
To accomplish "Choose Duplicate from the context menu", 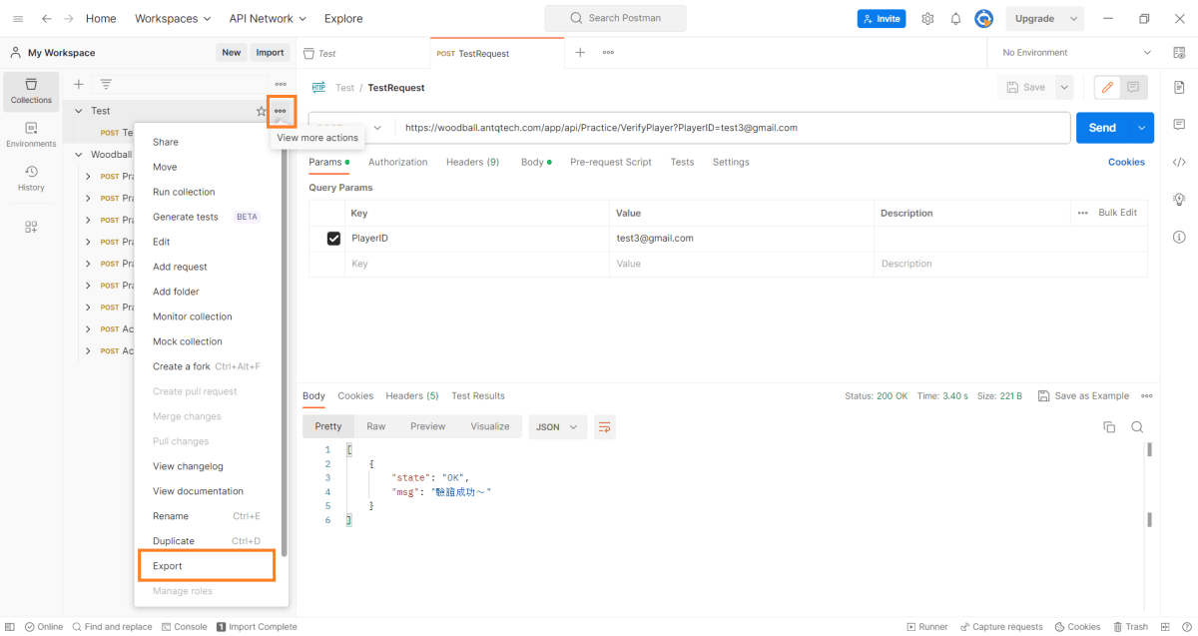I will [174, 541].
